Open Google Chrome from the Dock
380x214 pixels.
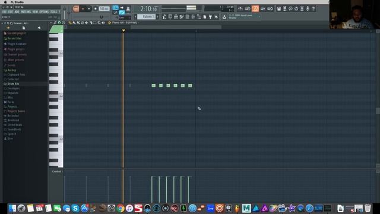coord(121,208)
